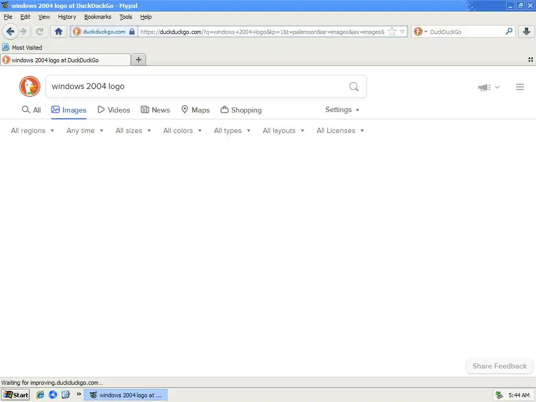Click the padlock site security icon
The width and height of the screenshot is (536, 402).
(132, 31)
